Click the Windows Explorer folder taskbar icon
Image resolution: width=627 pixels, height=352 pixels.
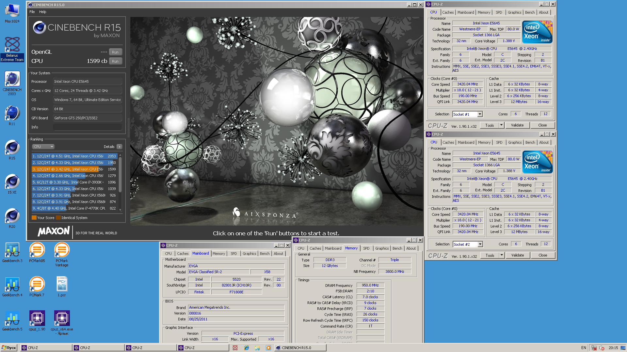coord(257,348)
